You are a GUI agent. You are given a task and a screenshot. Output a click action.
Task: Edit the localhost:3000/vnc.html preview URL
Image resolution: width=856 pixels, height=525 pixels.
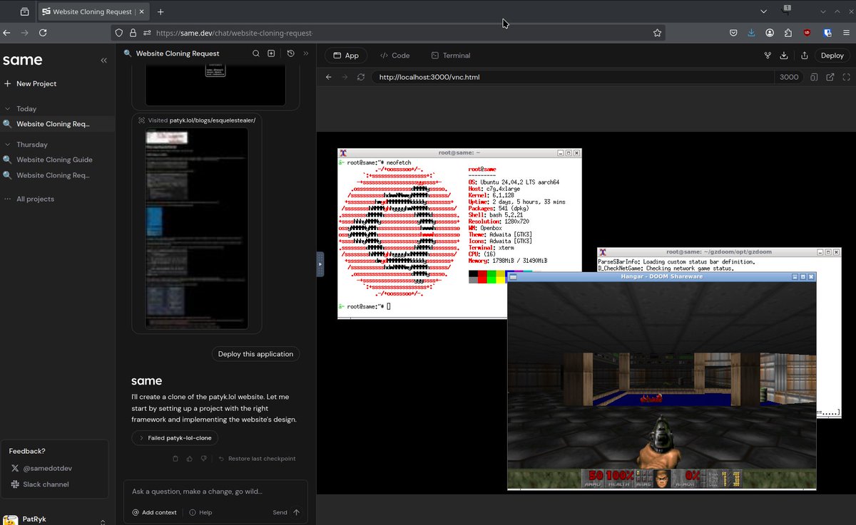572,77
